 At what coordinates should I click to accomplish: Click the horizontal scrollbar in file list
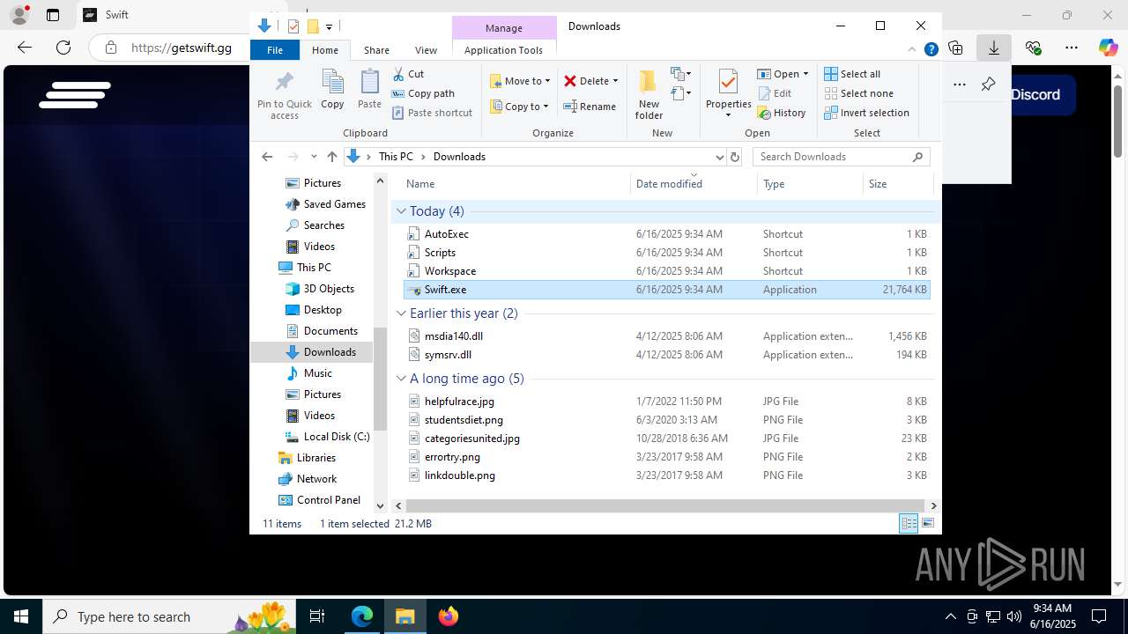pyautogui.click(x=665, y=505)
